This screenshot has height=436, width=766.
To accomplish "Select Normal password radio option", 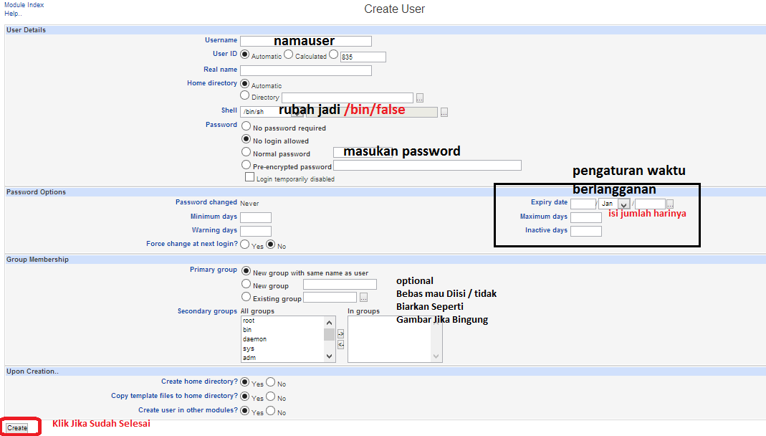I will (x=246, y=153).
